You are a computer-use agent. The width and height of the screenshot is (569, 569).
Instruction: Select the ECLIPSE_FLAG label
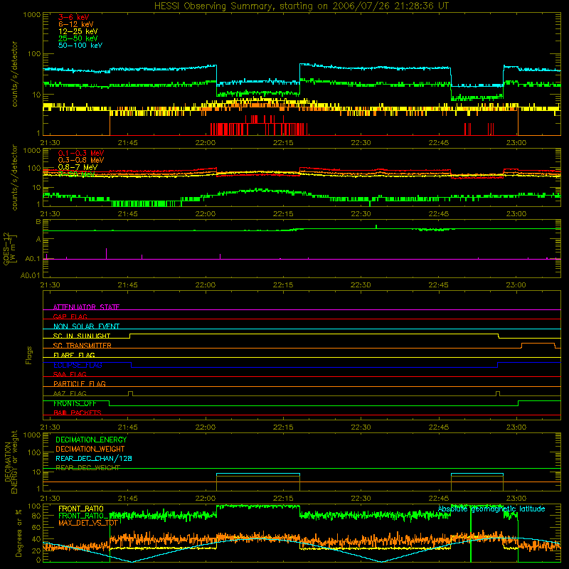(78, 365)
